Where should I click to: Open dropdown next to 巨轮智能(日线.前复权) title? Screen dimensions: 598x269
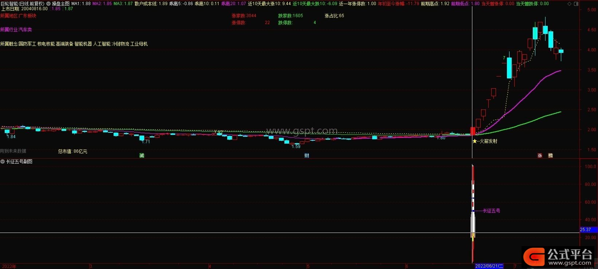48,4
